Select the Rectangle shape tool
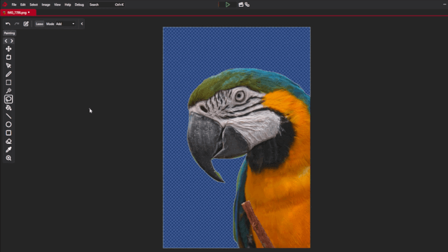 pos(9,133)
